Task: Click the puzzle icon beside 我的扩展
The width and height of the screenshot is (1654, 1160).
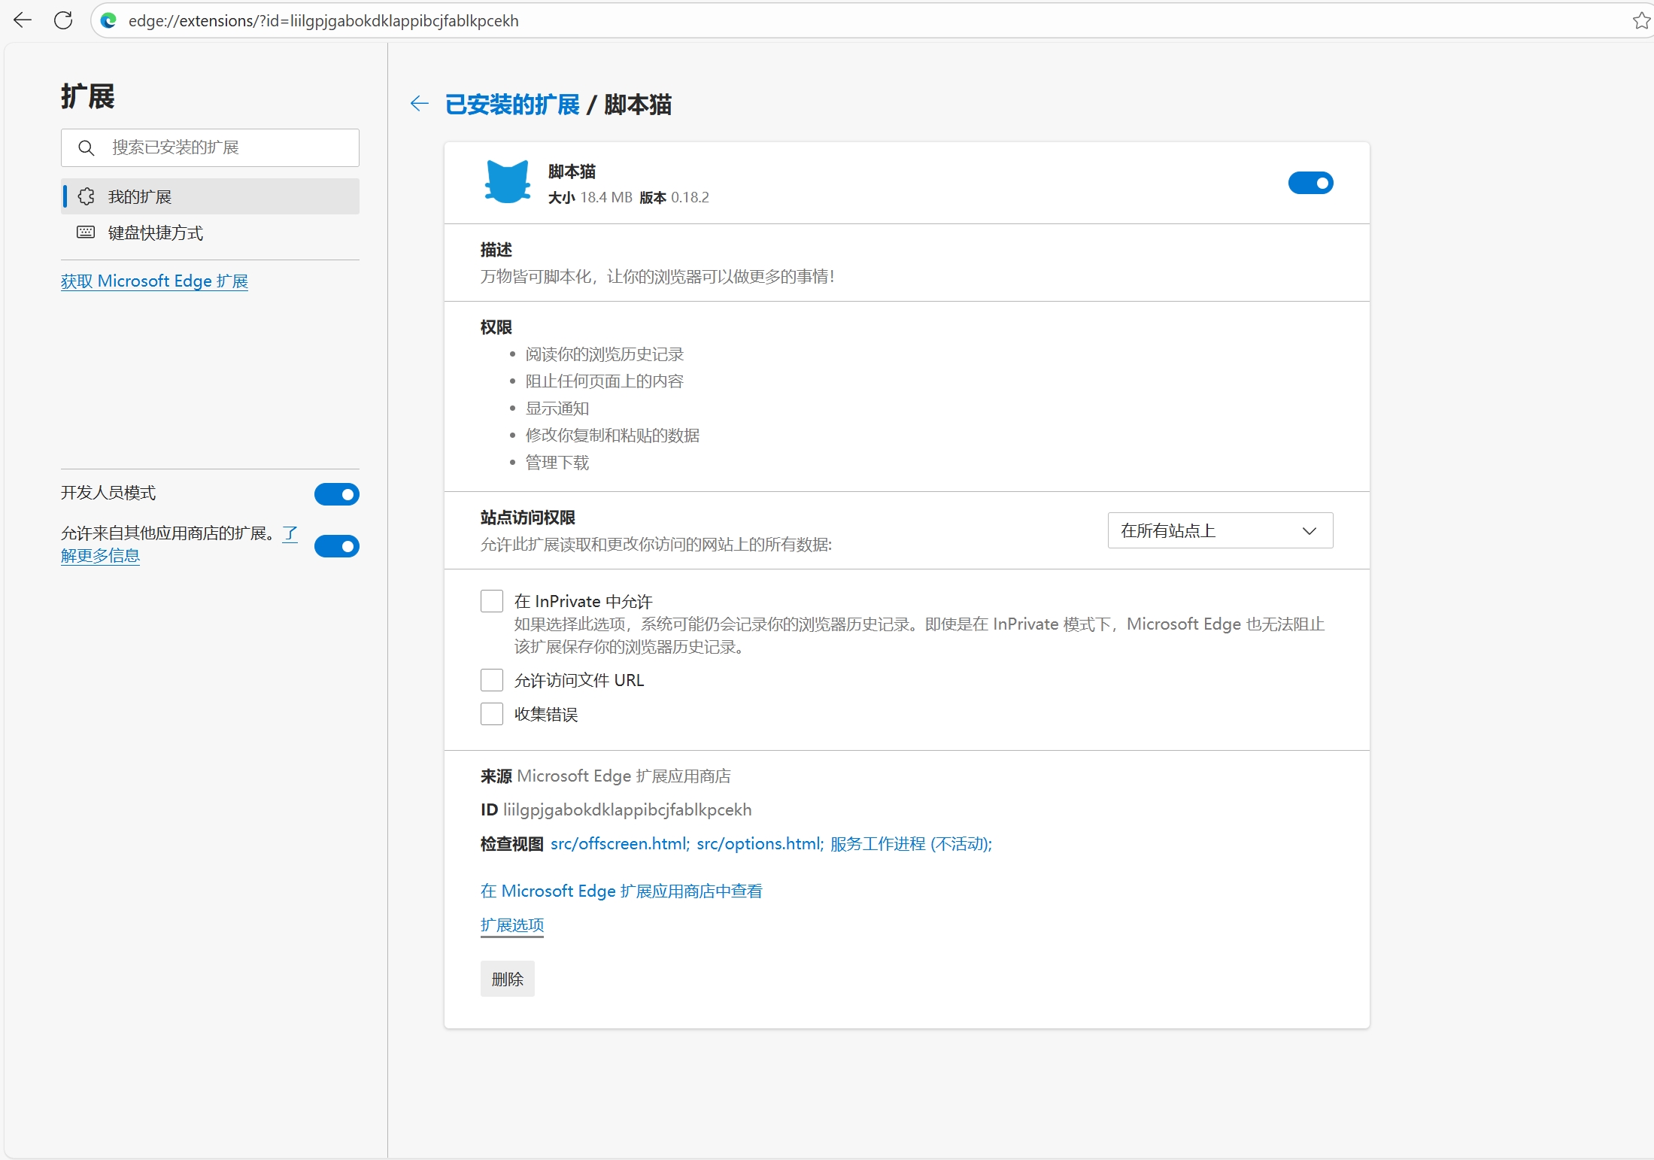Action: pyautogui.click(x=86, y=196)
